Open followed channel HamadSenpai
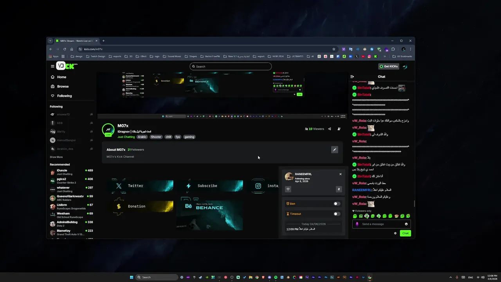The width and height of the screenshot is (501, 282). coord(71,140)
